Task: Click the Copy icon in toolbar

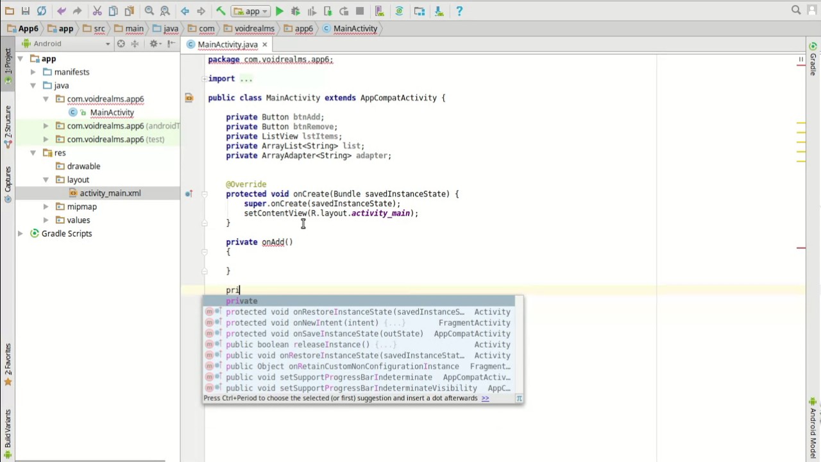Action: (x=113, y=11)
